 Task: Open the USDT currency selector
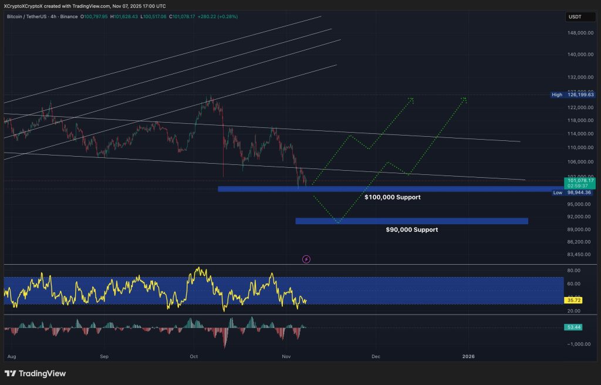[x=575, y=17]
